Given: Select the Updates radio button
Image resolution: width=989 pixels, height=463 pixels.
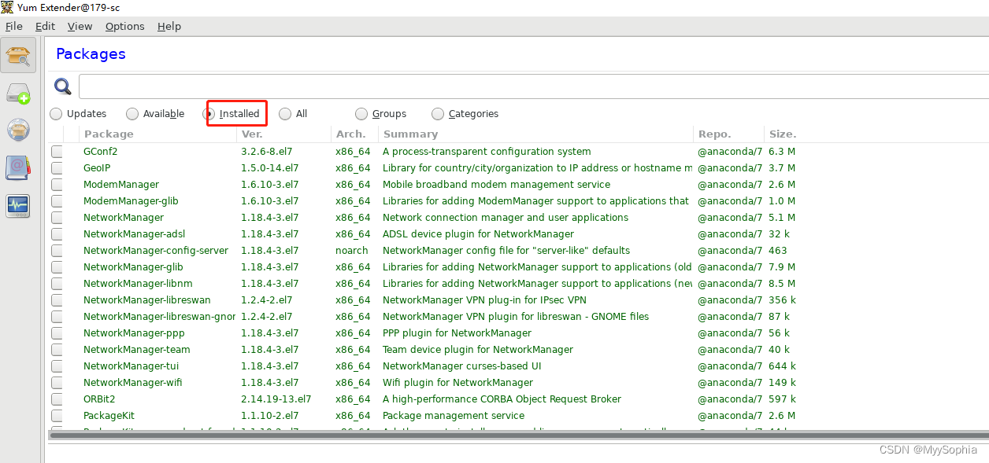Looking at the screenshot, I should coord(56,114).
